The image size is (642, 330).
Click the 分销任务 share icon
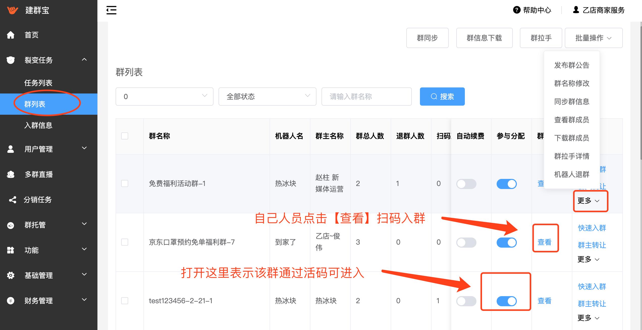(x=12, y=200)
